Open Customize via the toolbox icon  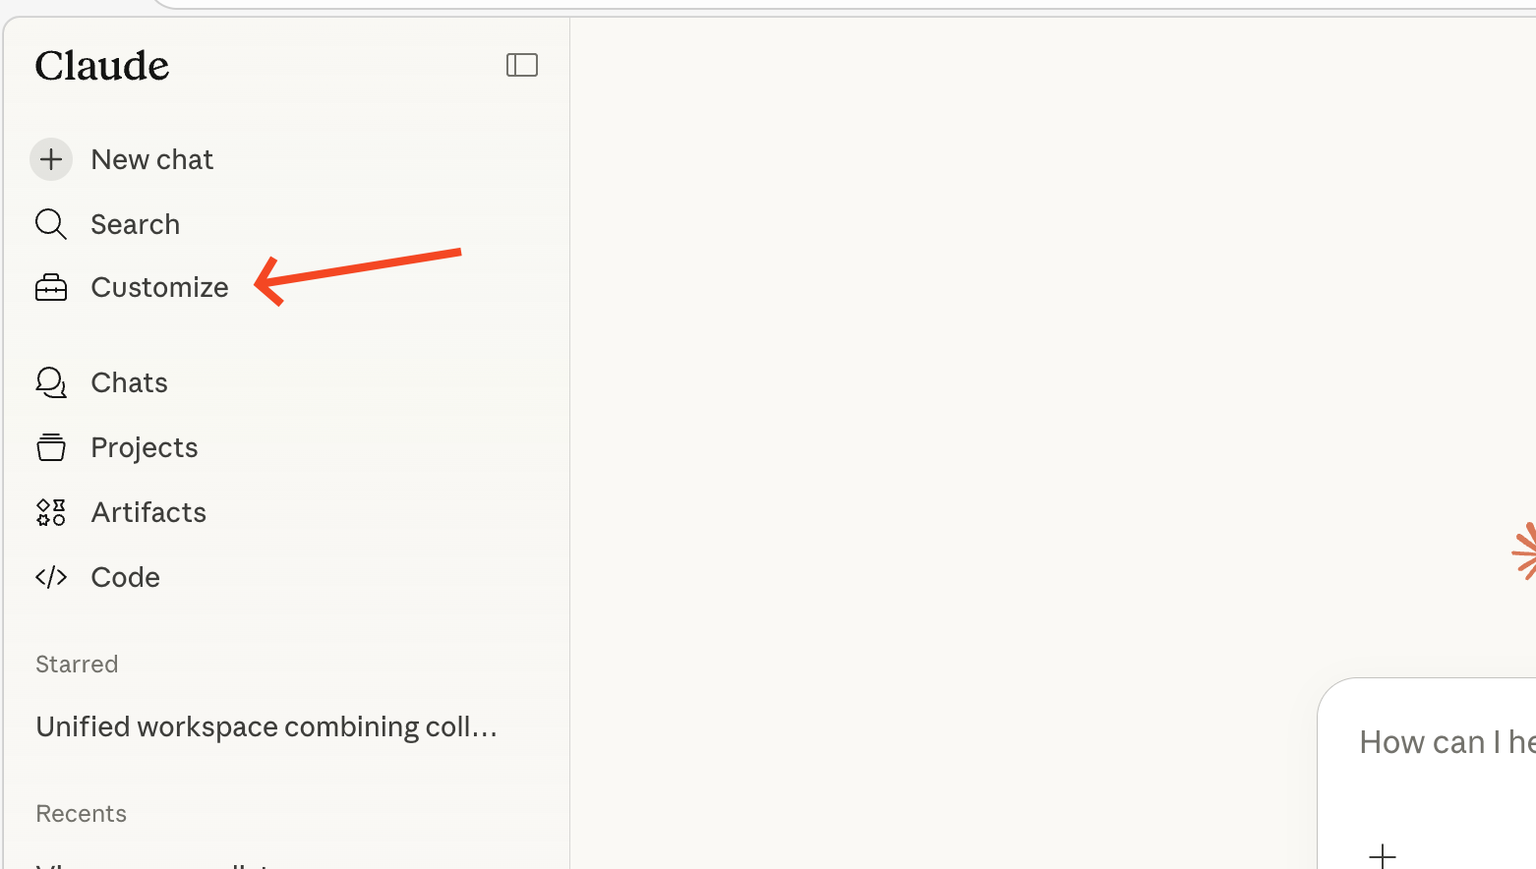(50, 287)
